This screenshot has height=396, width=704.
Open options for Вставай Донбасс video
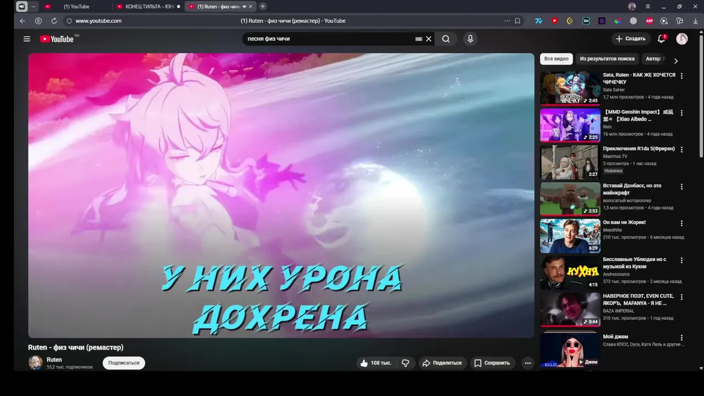pyautogui.click(x=681, y=186)
